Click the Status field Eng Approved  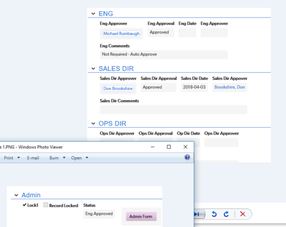(x=99, y=214)
